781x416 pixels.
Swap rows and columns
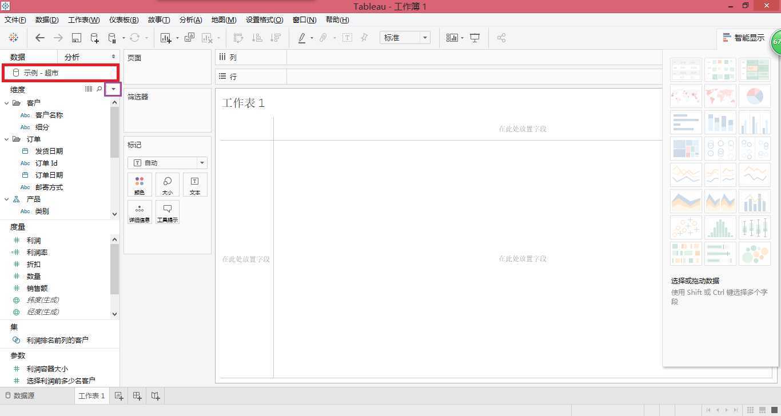pyautogui.click(x=238, y=38)
